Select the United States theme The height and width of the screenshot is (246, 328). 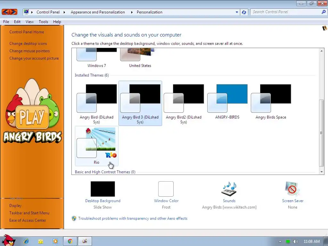point(140,58)
